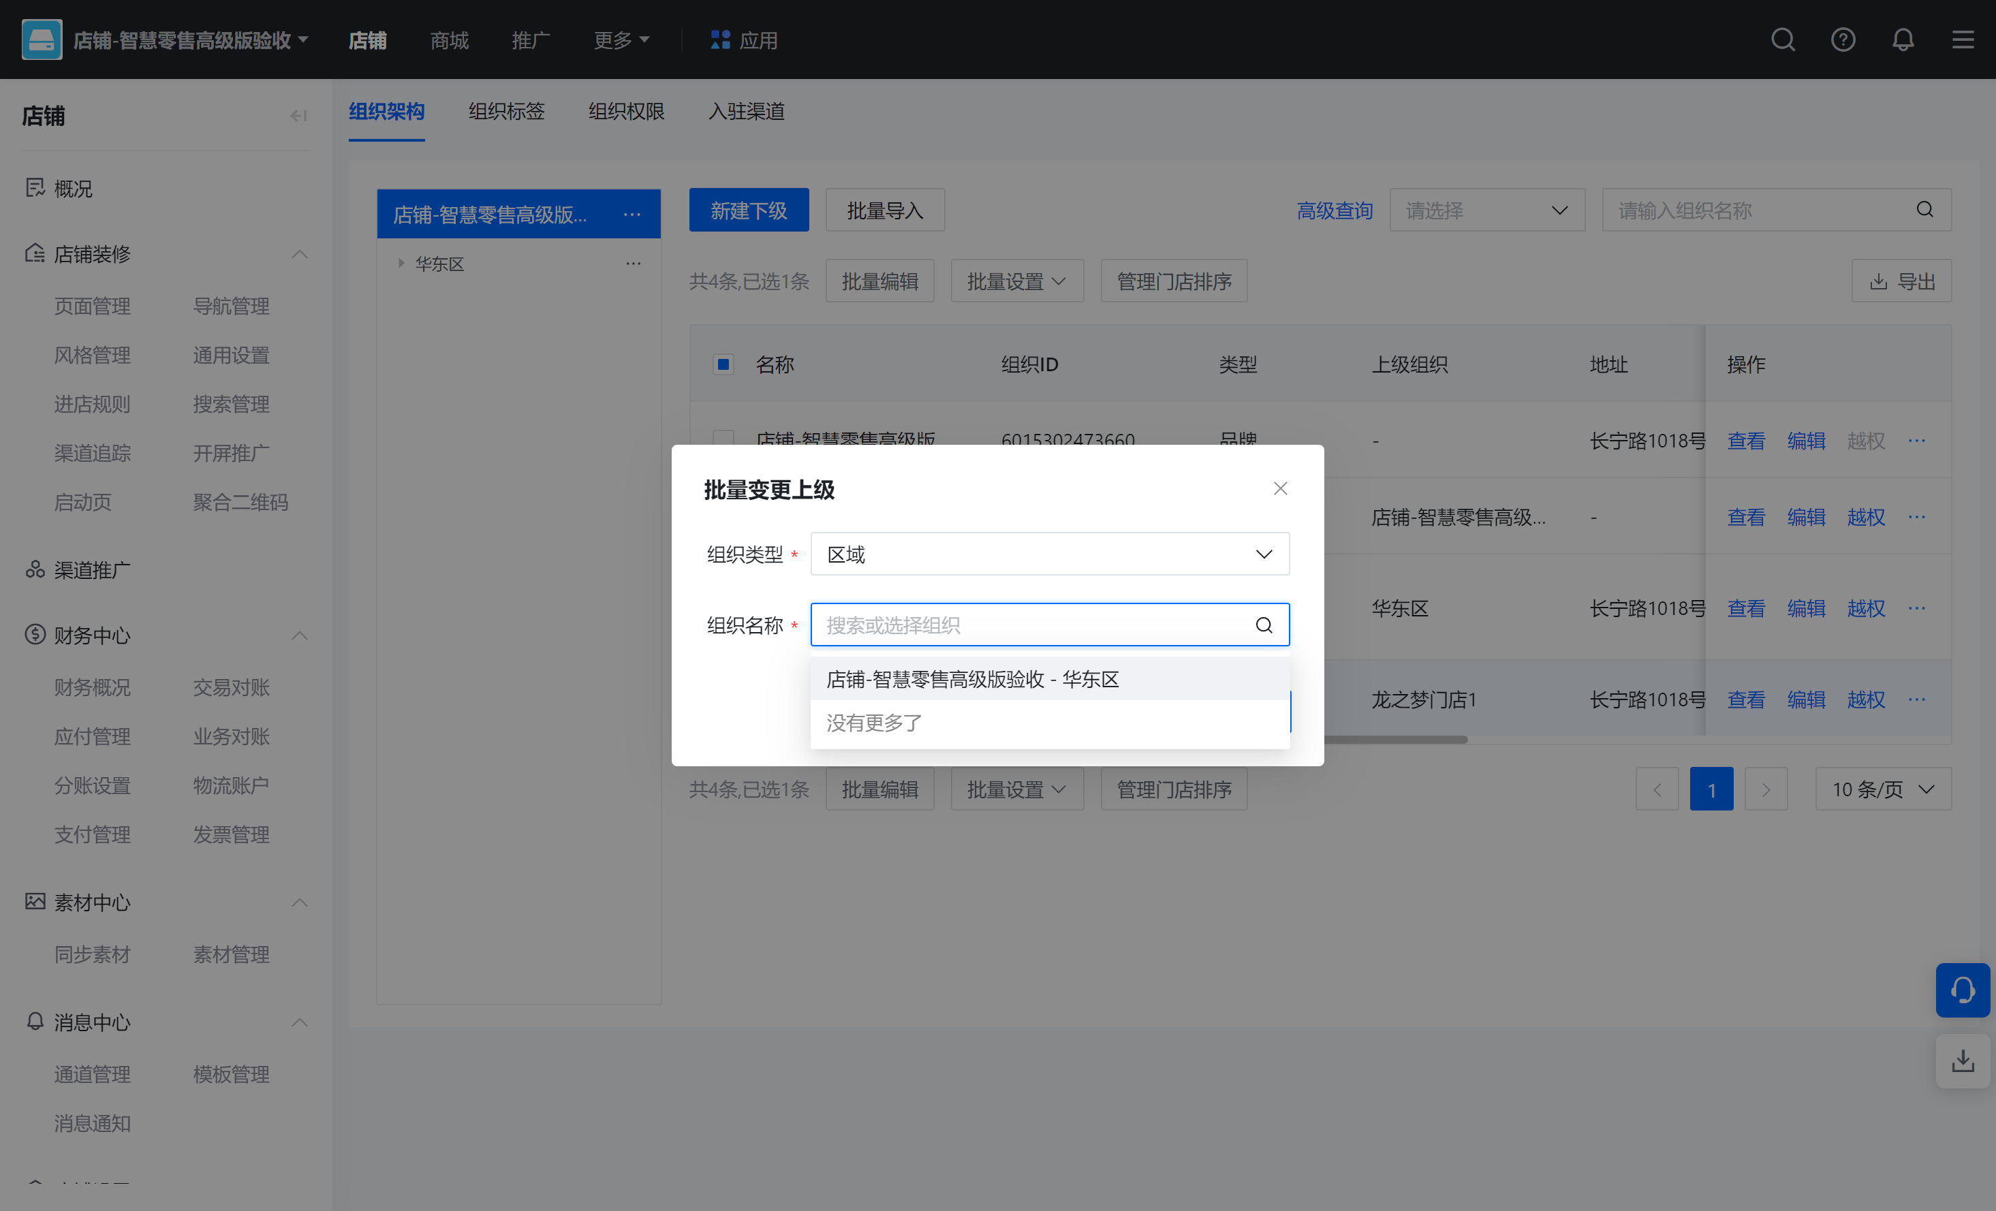Open the store name switcher dropdown

click(190, 40)
